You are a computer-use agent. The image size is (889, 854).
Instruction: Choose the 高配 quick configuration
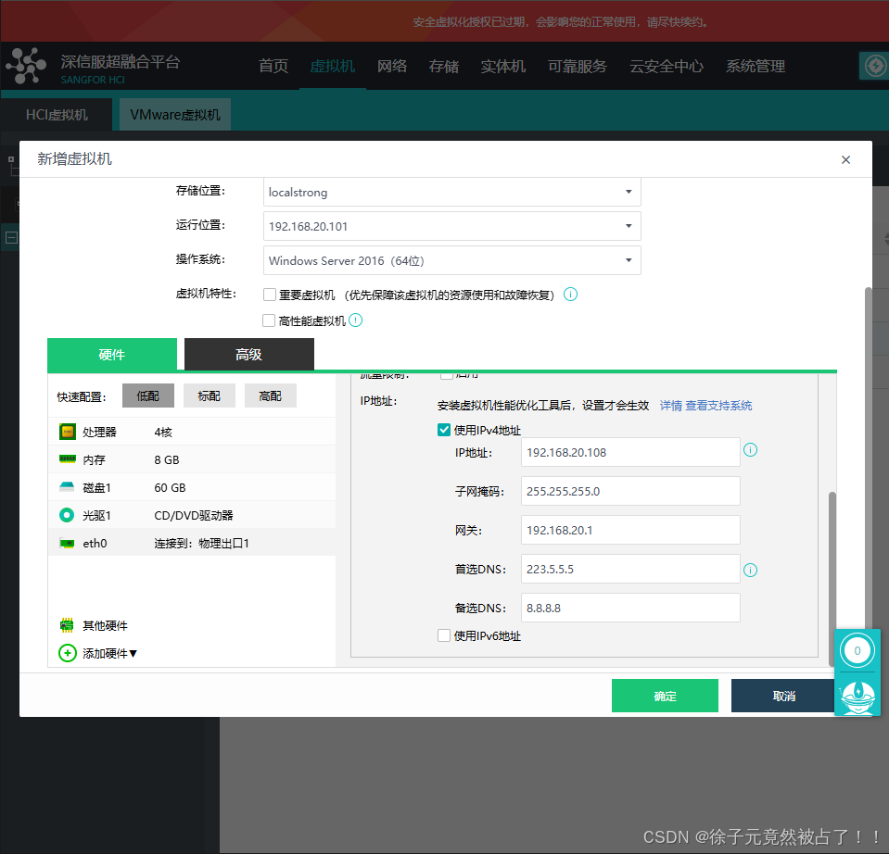coord(271,396)
